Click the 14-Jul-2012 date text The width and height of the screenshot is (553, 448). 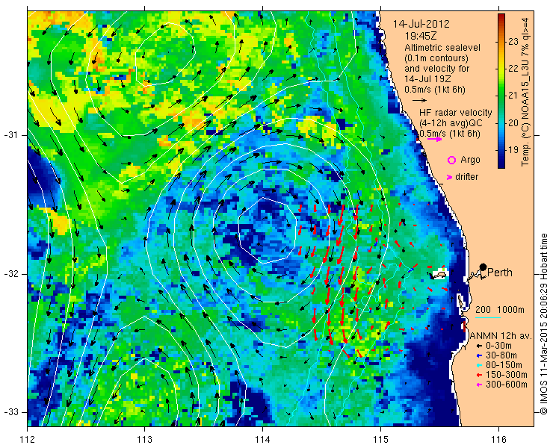pyautogui.click(x=421, y=24)
